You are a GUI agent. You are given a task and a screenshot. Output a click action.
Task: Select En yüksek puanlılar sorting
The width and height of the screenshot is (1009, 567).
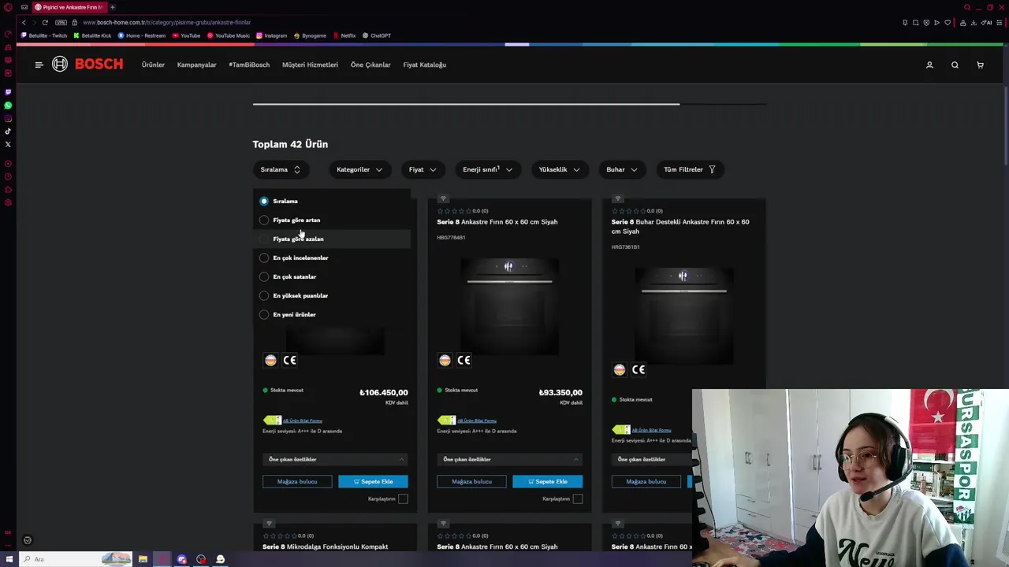[x=264, y=295]
